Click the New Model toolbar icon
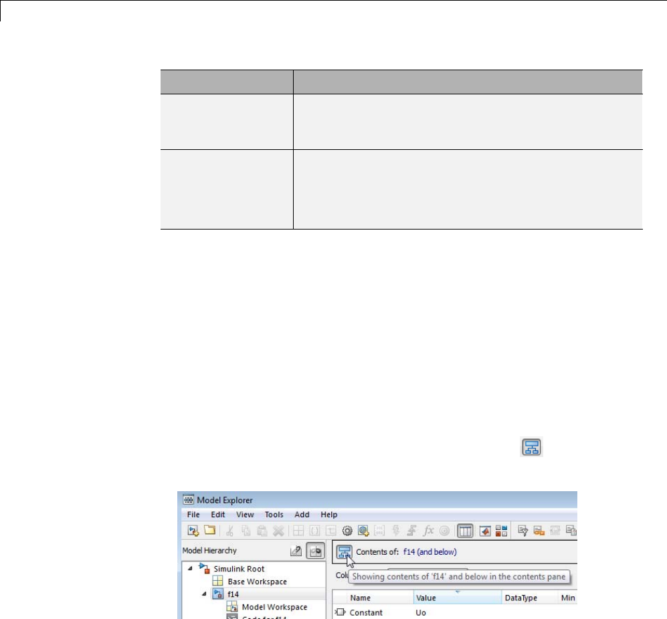Image resolution: width=667 pixels, height=619 pixels. (x=193, y=531)
